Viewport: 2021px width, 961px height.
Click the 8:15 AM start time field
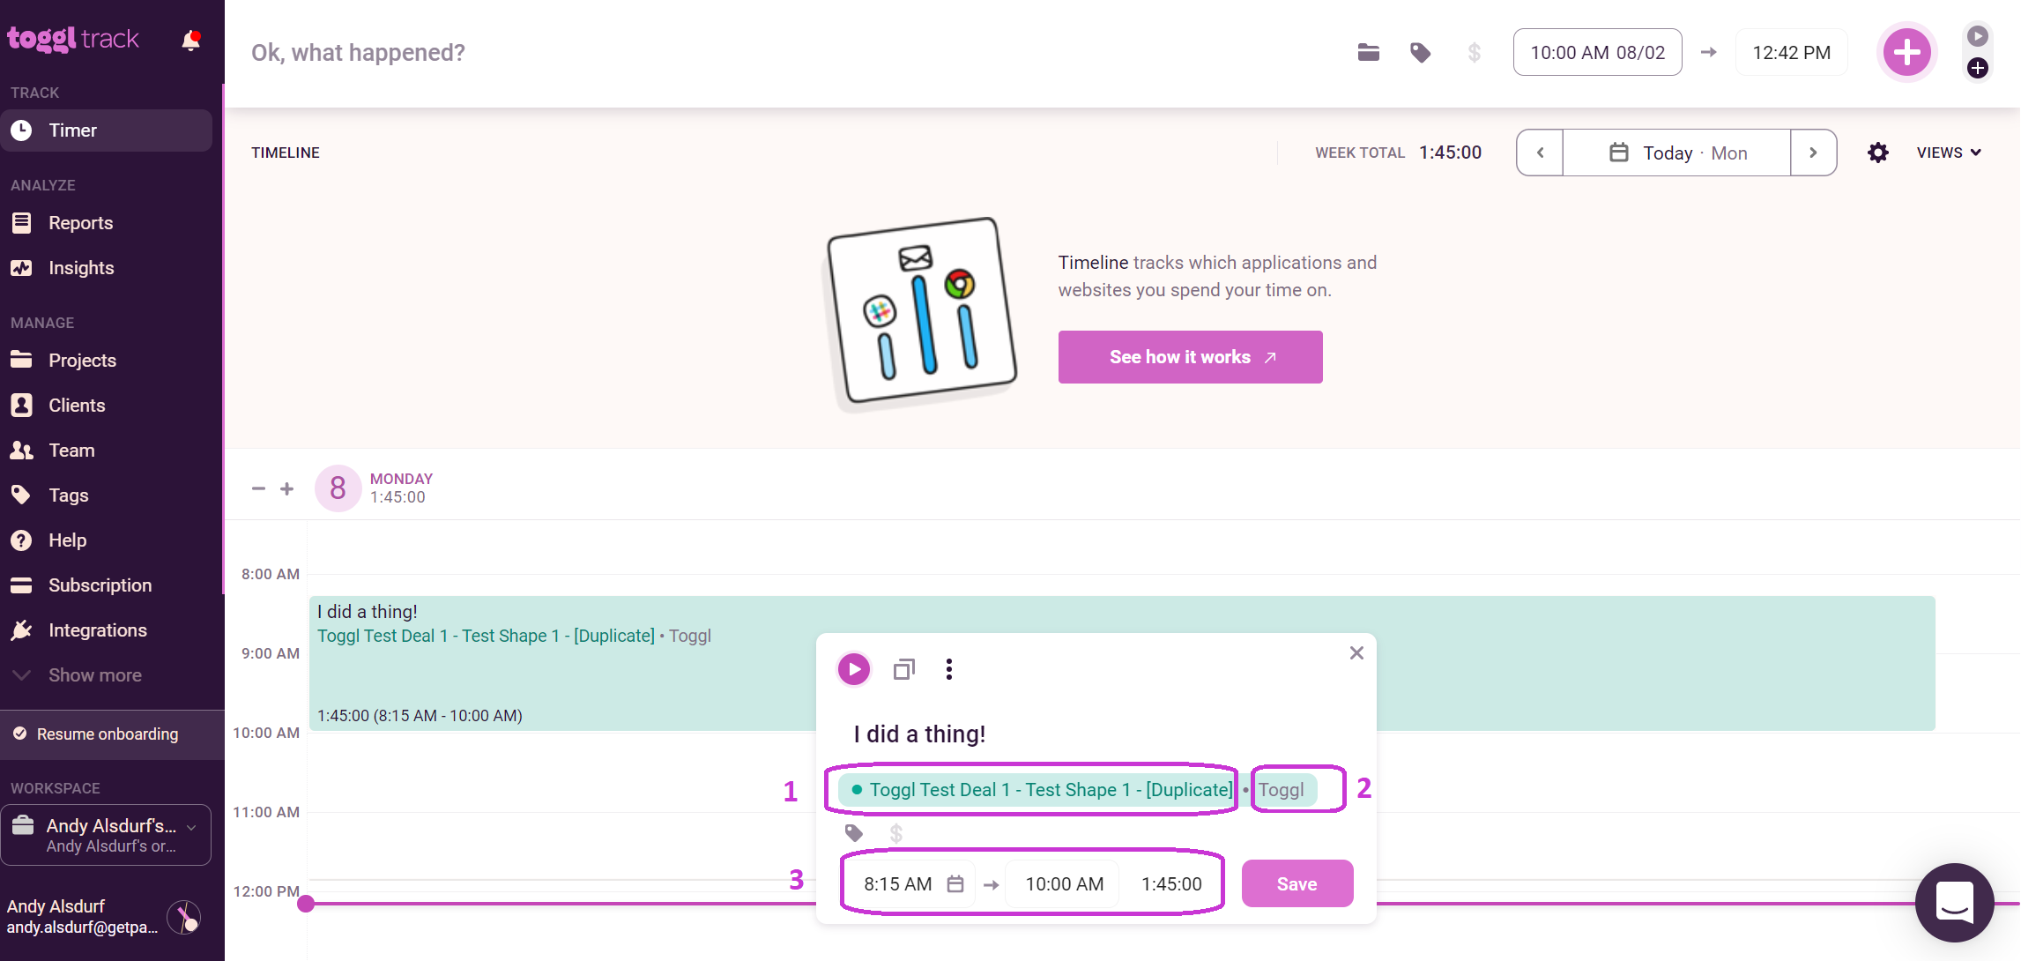(898, 884)
